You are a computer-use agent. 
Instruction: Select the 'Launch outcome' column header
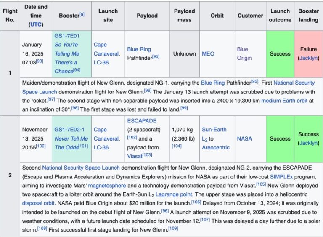click(x=280, y=16)
